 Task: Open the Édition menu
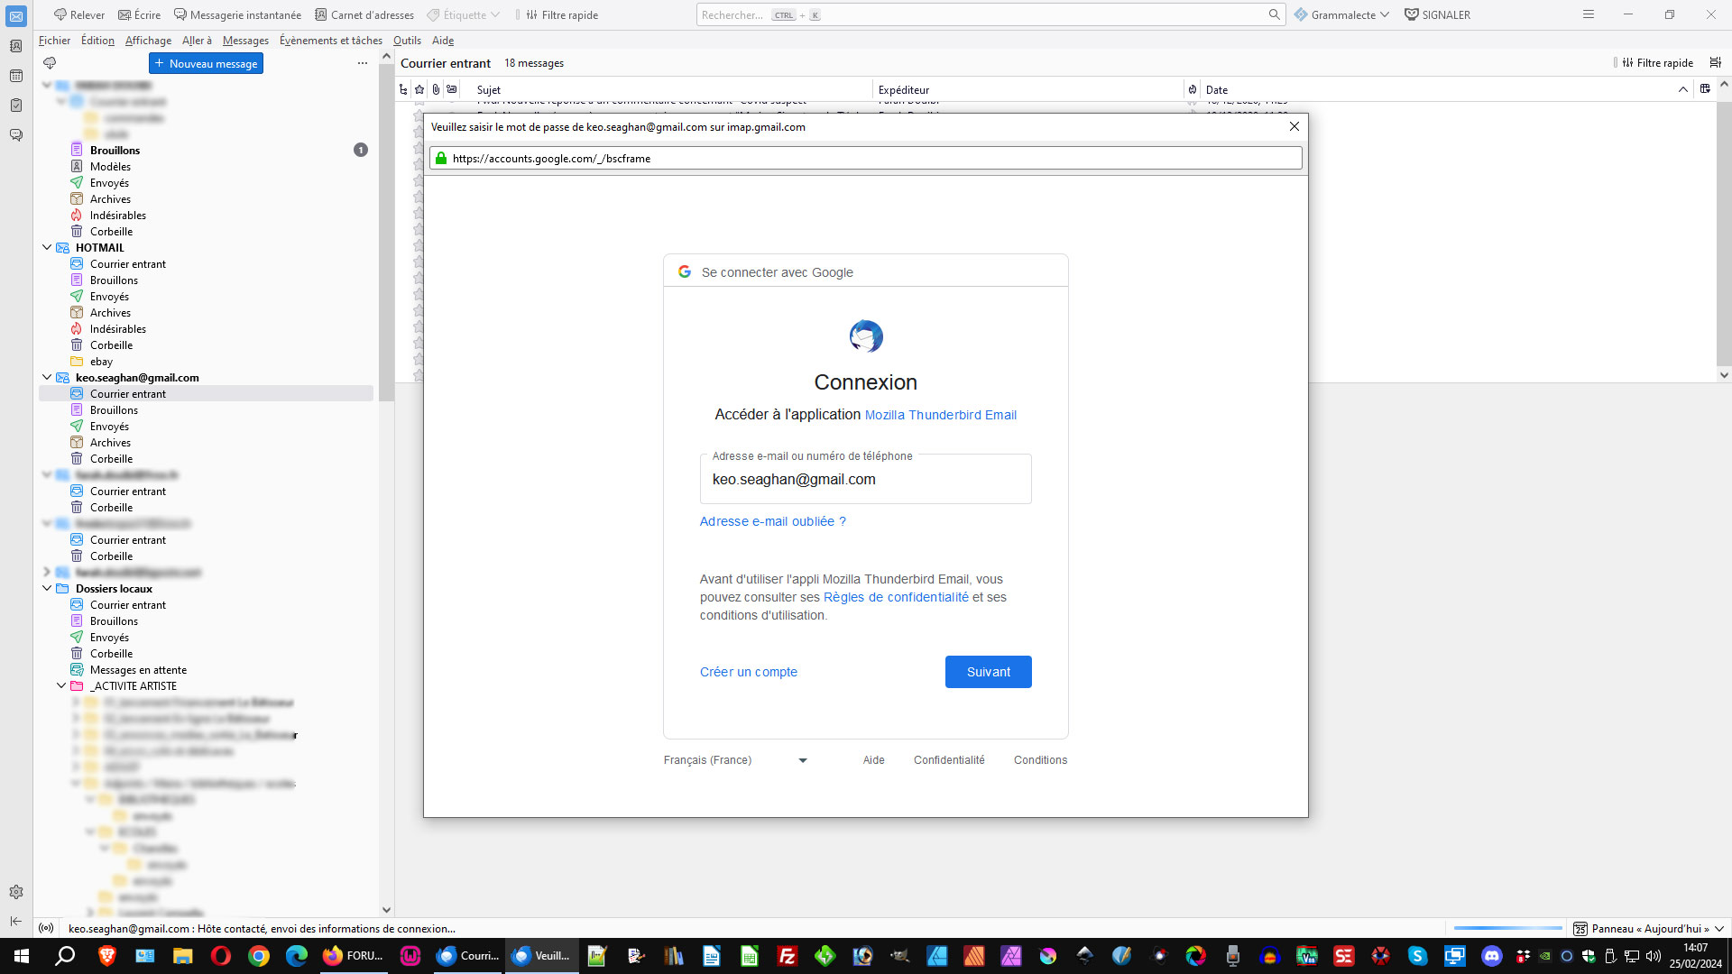coord(97,41)
